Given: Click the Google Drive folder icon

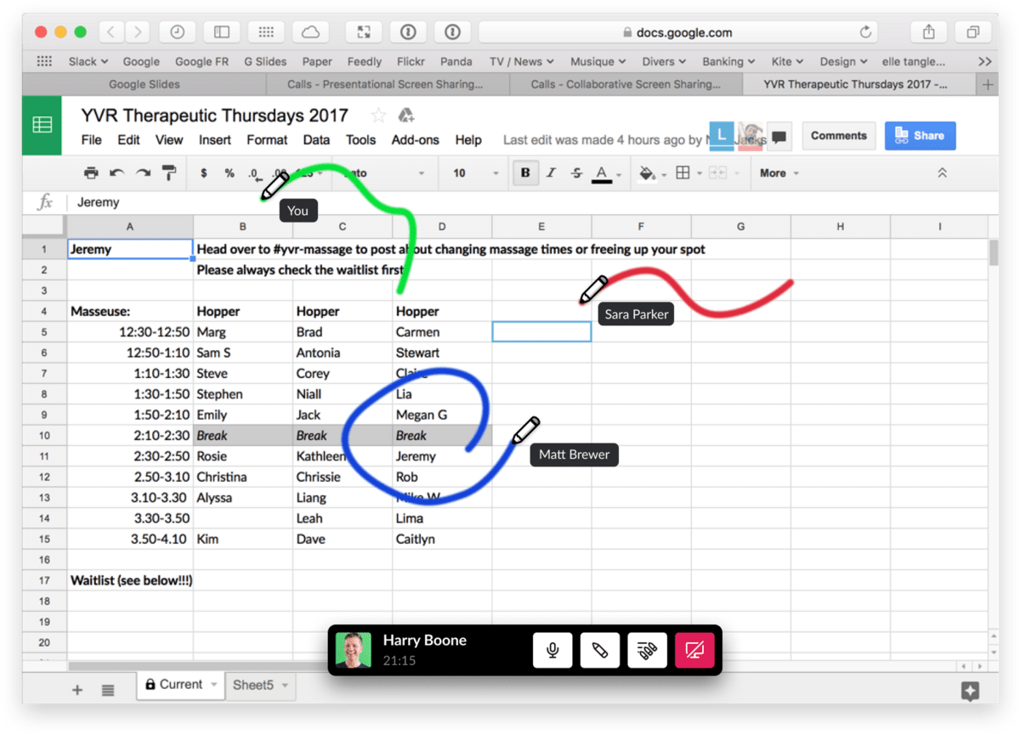Looking at the screenshot, I should click(x=406, y=116).
